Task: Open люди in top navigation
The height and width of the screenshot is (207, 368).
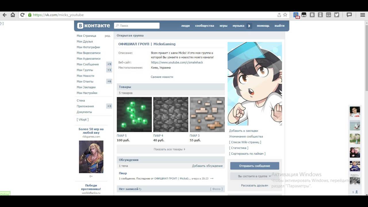Action: (185, 26)
